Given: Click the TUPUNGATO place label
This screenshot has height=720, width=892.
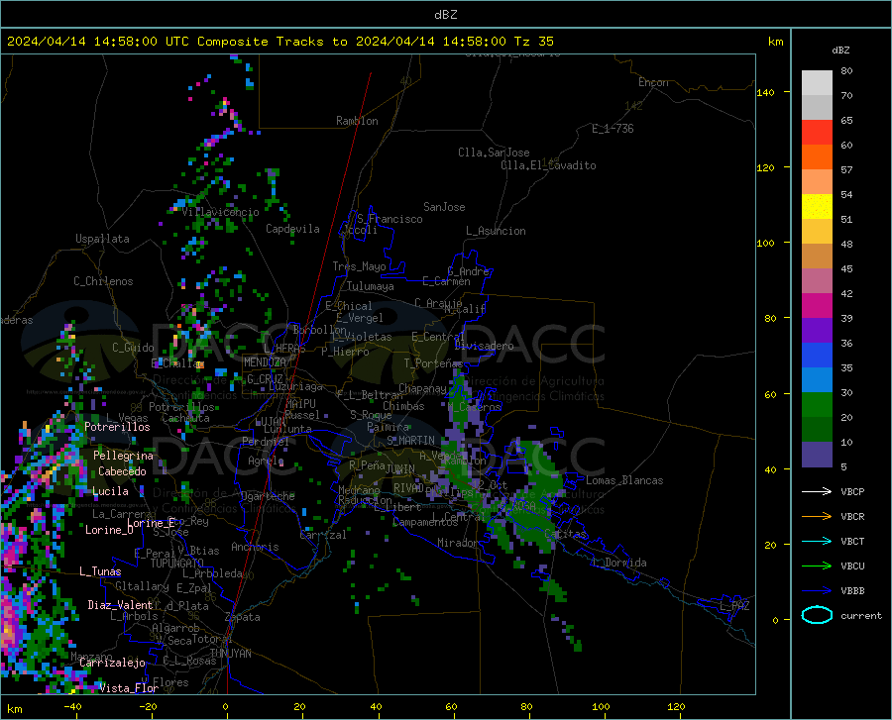Looking at the screenshot, I should point(177,564).
